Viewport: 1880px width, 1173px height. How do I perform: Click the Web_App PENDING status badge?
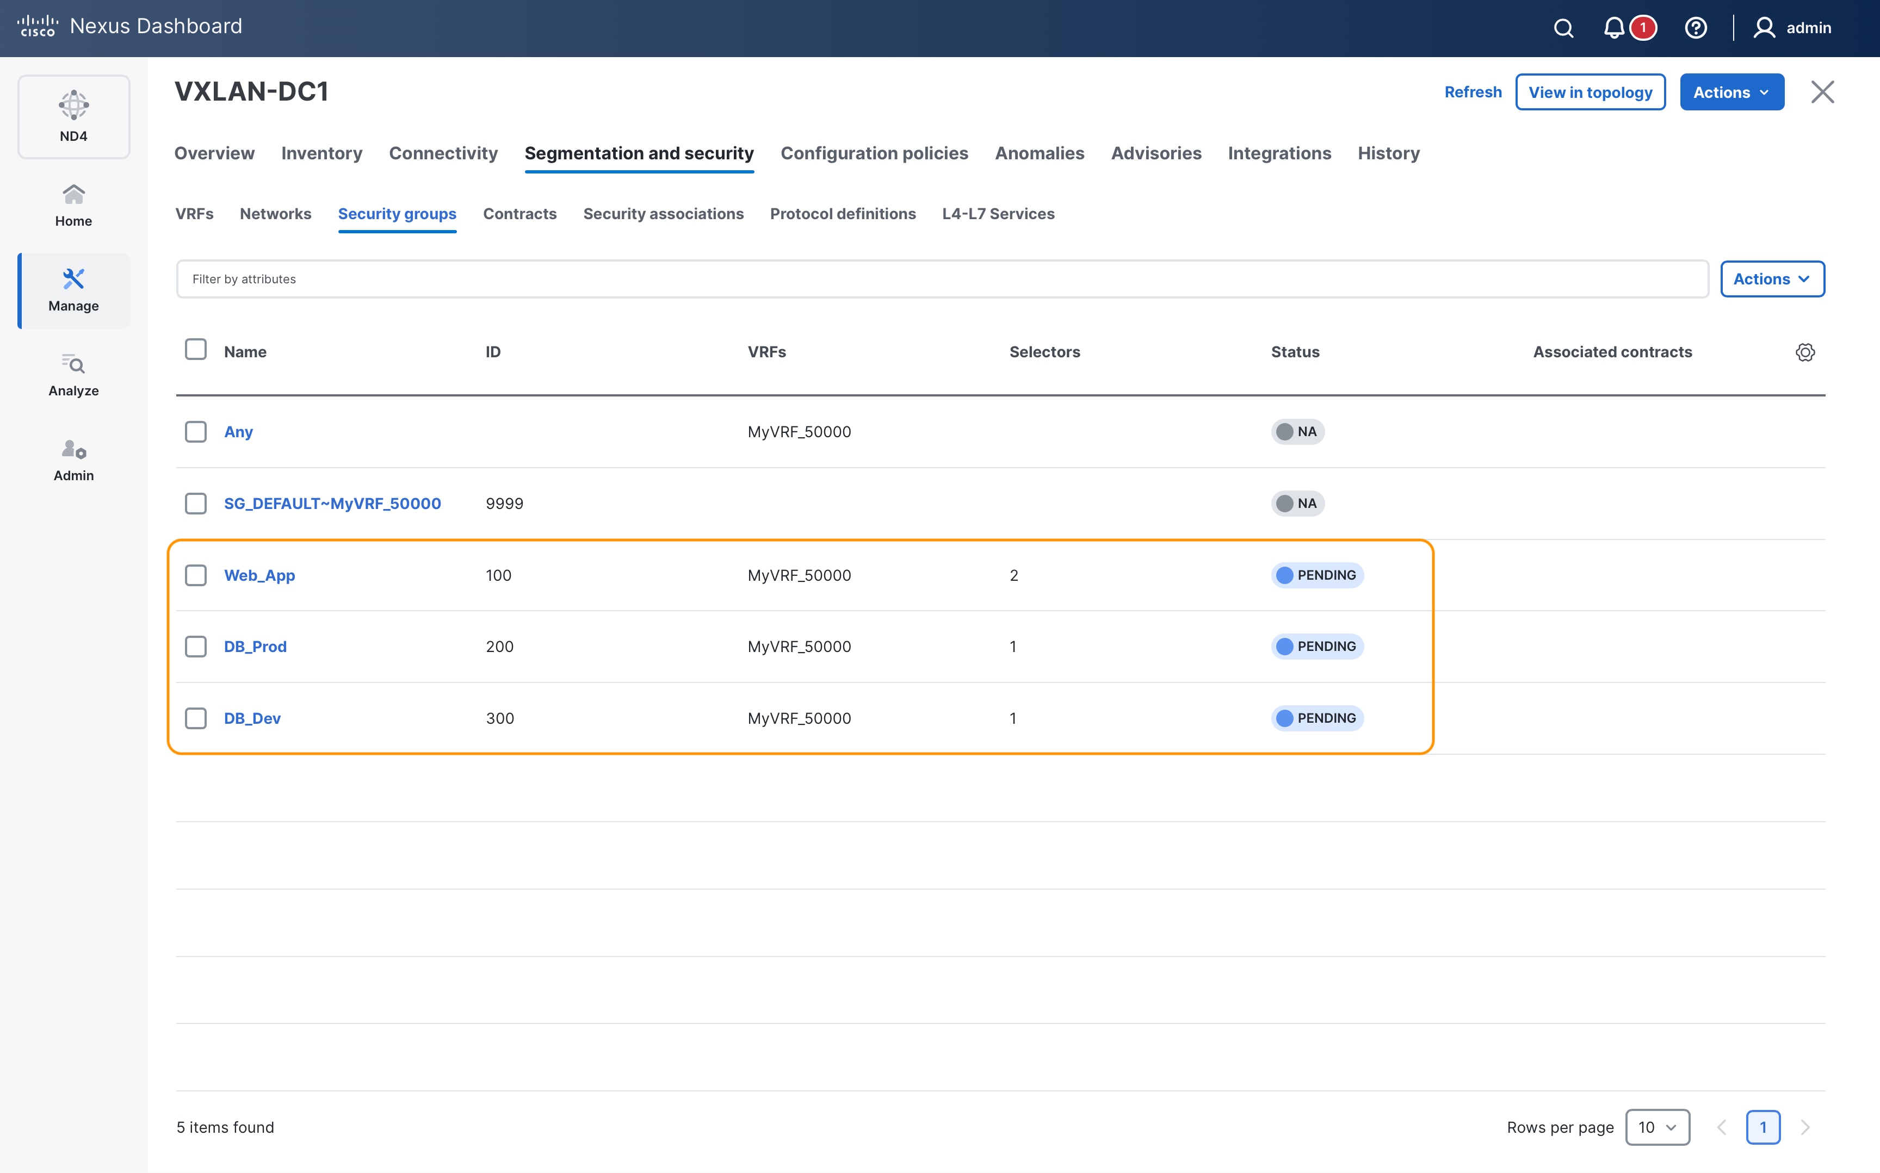(x=1316, y=575)
